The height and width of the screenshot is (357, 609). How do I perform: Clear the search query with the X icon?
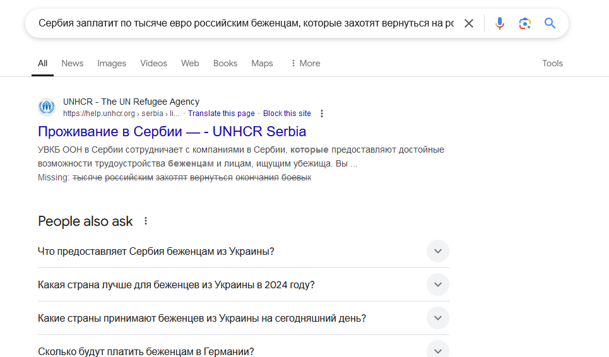[469, 23]
